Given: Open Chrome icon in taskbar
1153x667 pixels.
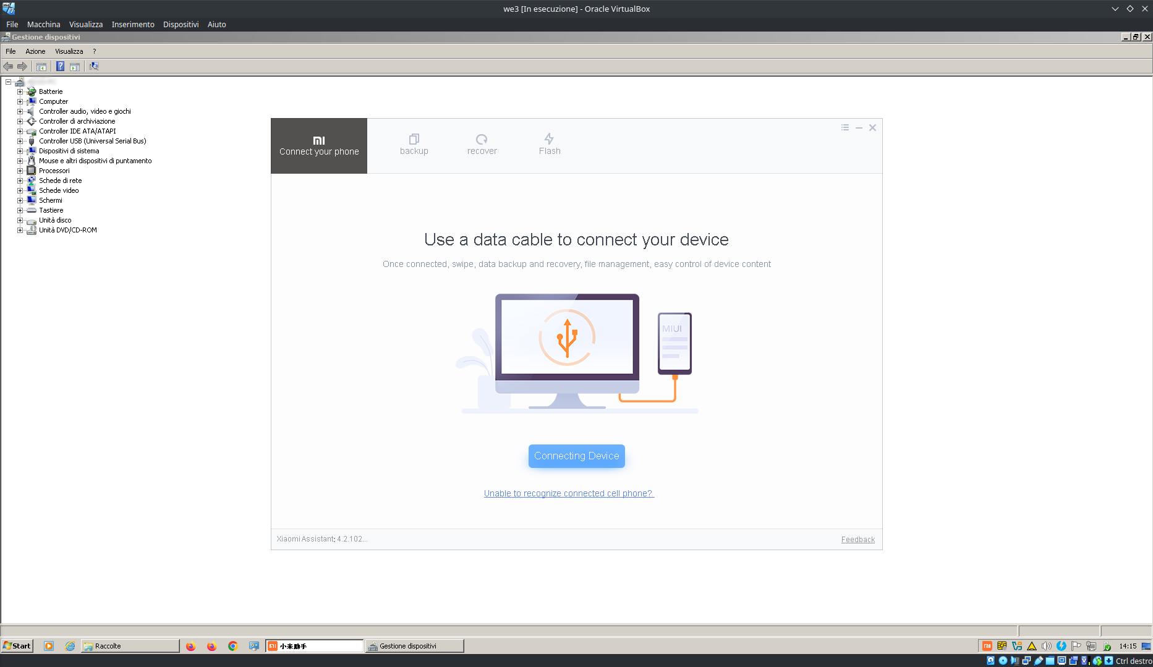Looking at the screenshot, I should point(232,646).
